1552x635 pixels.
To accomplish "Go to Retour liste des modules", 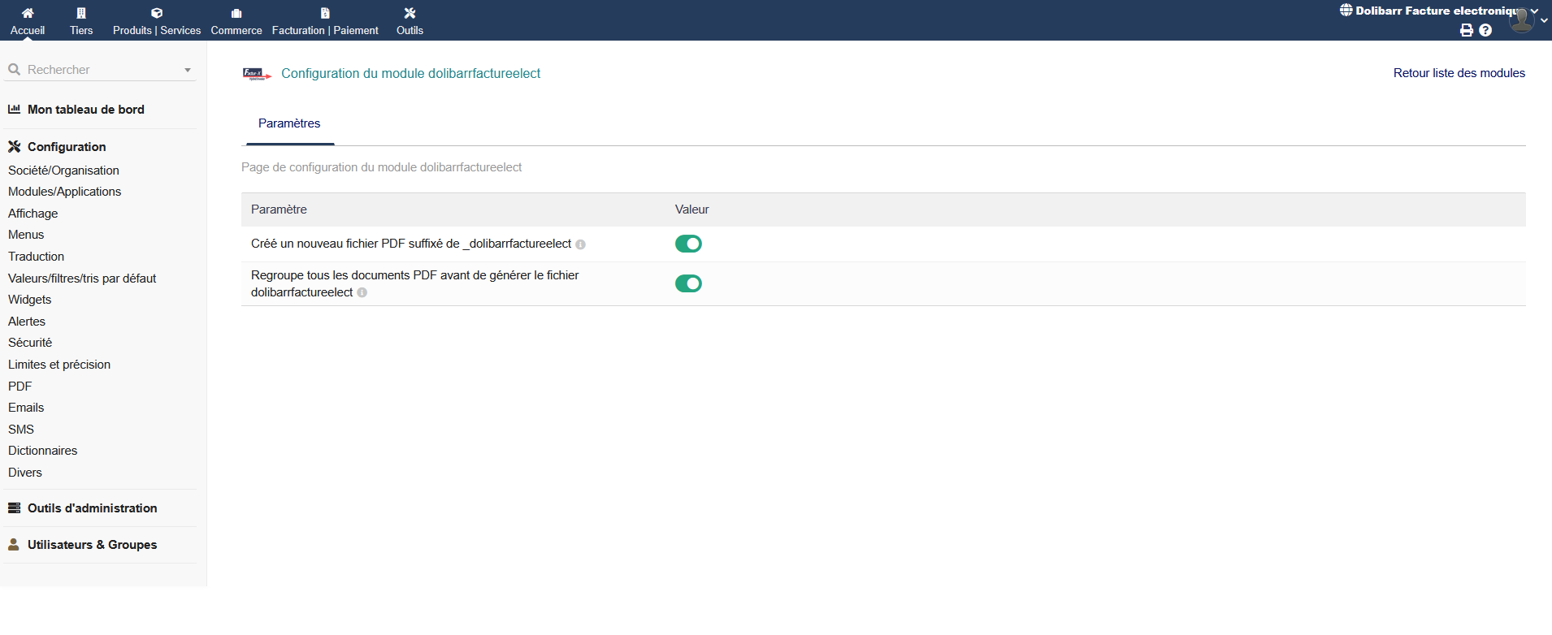I will [1459, 73].
